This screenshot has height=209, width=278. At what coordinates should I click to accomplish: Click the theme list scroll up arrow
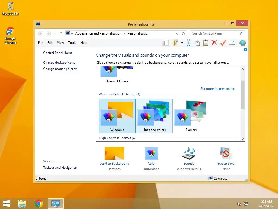click(242, 69)
